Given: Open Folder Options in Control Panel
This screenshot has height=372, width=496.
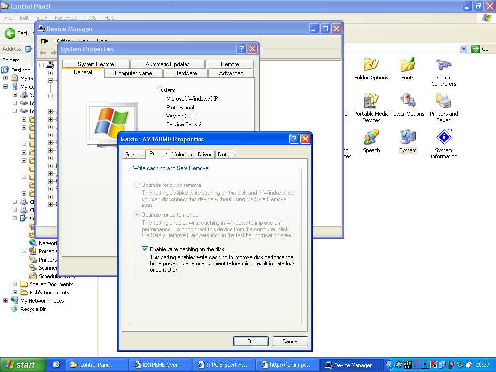Looking at the screenshot, I should coord(371,69).
